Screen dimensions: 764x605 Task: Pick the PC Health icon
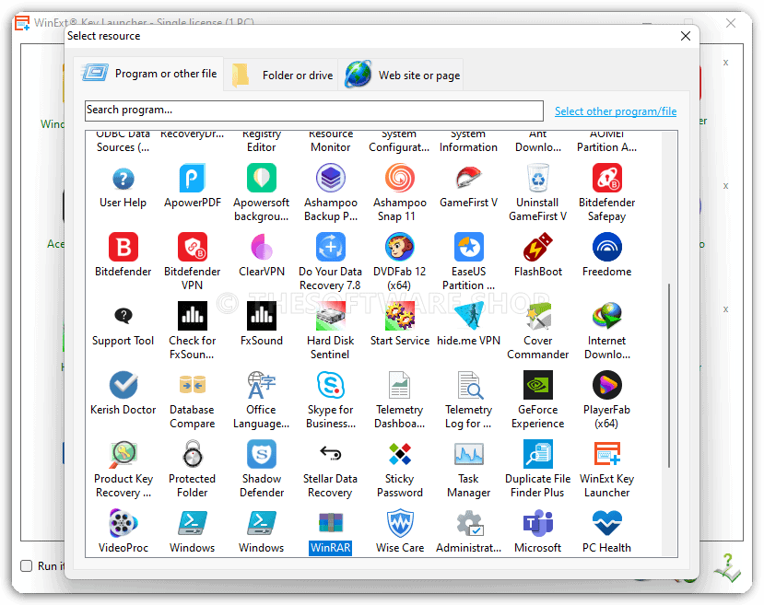[x=607, y=523]
